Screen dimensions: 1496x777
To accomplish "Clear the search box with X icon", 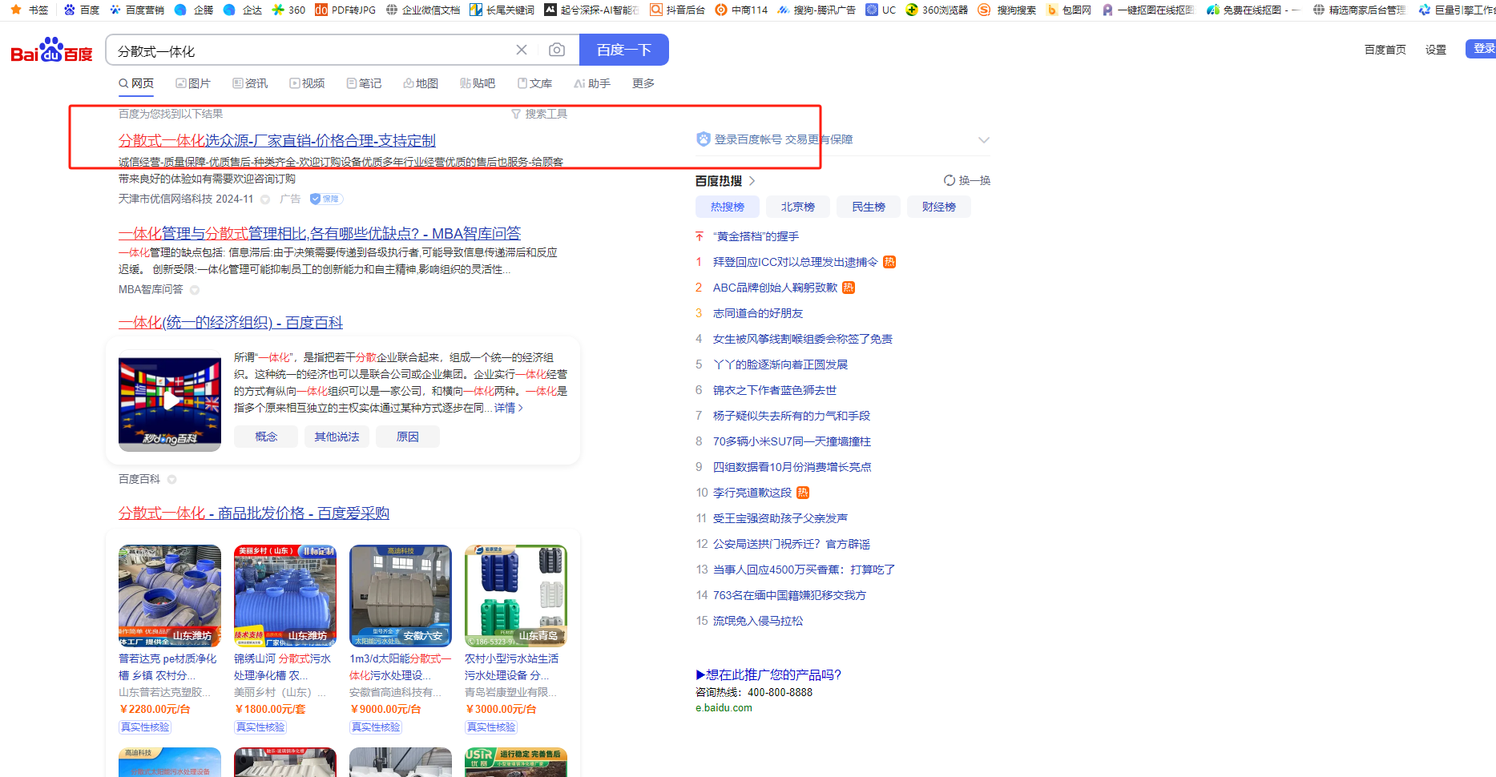I will coord(522,50).
